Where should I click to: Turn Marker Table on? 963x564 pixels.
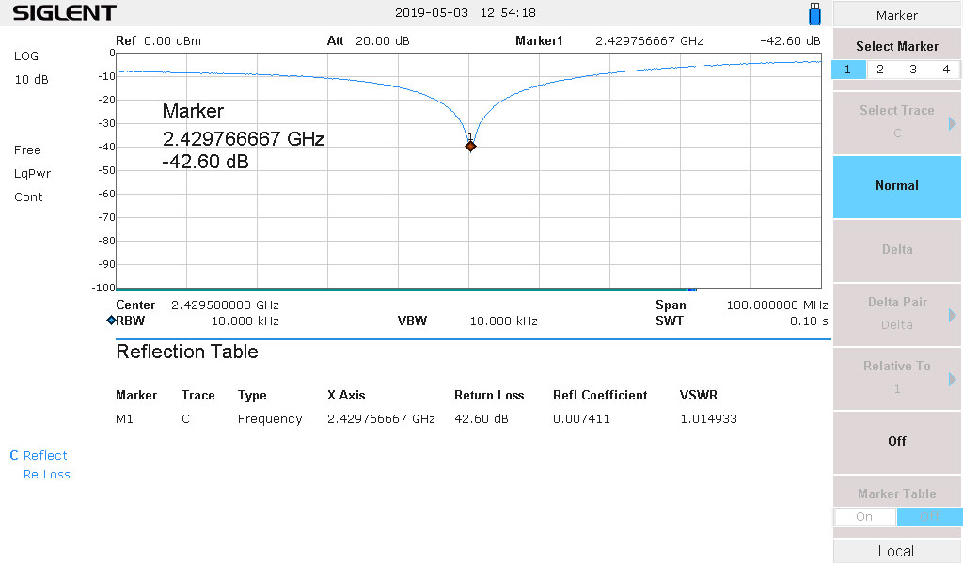864,516
